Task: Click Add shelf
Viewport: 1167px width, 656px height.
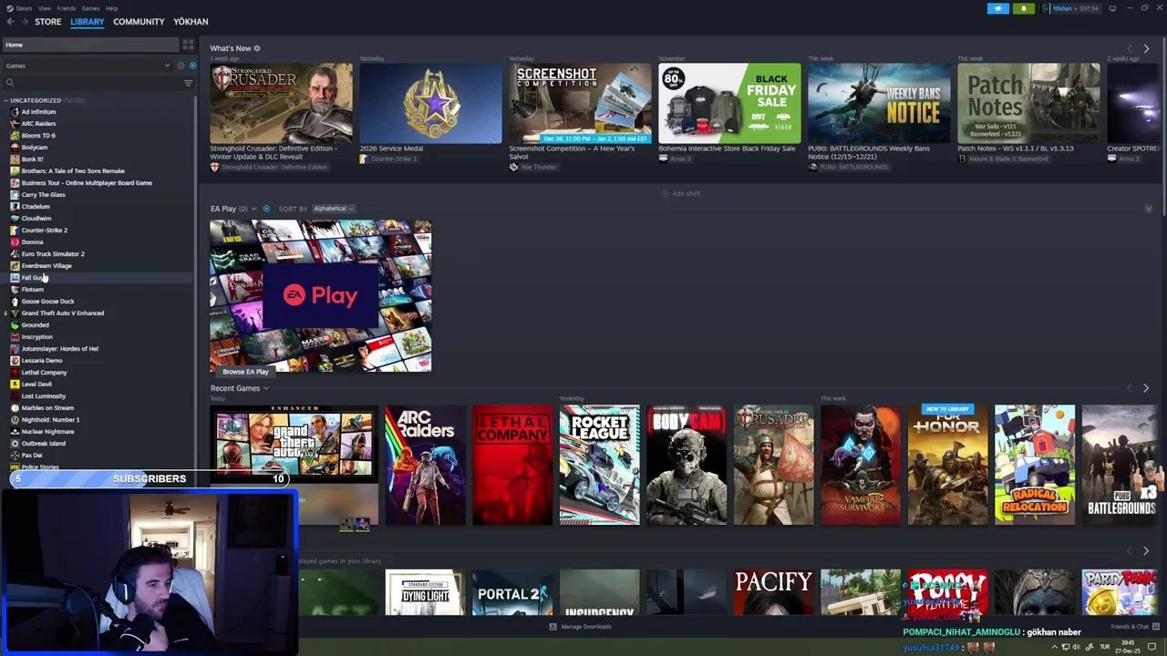Action: [x=681, y=193]
